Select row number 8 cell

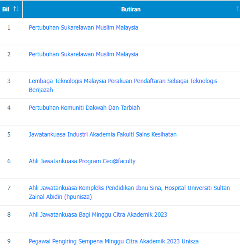pos(9,215)
